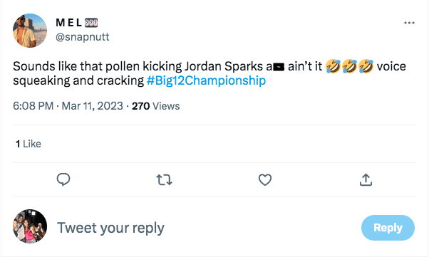Open the @snapnutt handle link
The width and height of the screenshot is (429, 257).
(83, 37)
